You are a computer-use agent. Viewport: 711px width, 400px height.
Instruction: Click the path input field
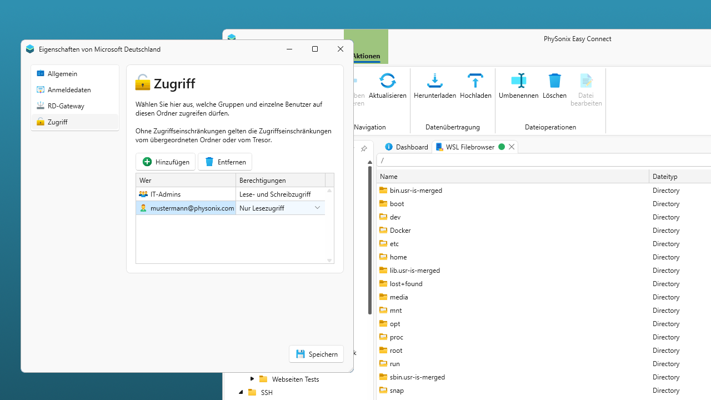click(544, 161)
